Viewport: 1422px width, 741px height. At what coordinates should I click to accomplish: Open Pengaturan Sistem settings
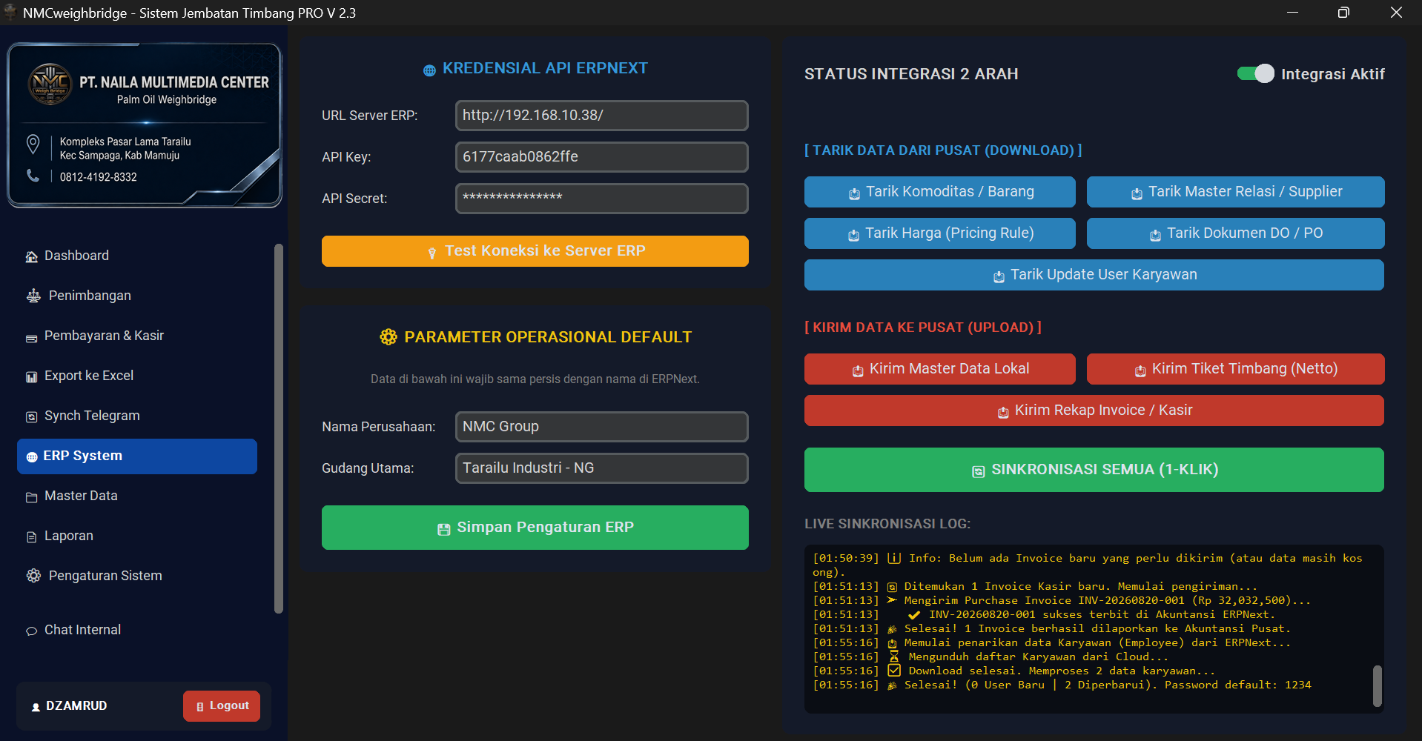[x=137, y=576]
